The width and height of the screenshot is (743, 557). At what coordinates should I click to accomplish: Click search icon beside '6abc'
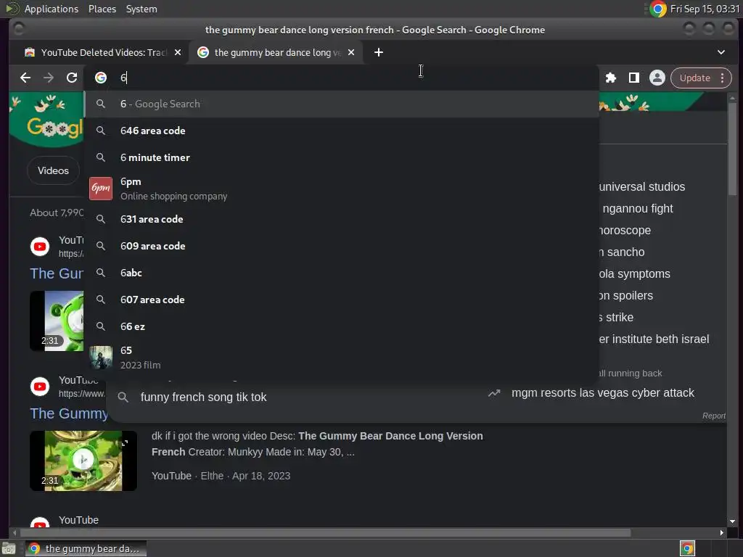point(100,273)
